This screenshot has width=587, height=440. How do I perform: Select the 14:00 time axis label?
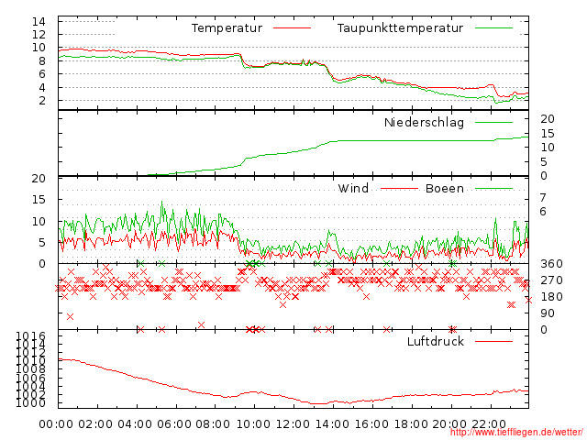pos(332,424)
